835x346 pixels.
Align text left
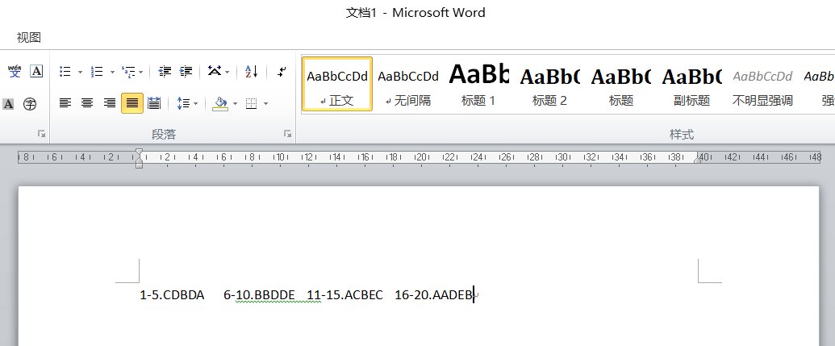point(65,103)
